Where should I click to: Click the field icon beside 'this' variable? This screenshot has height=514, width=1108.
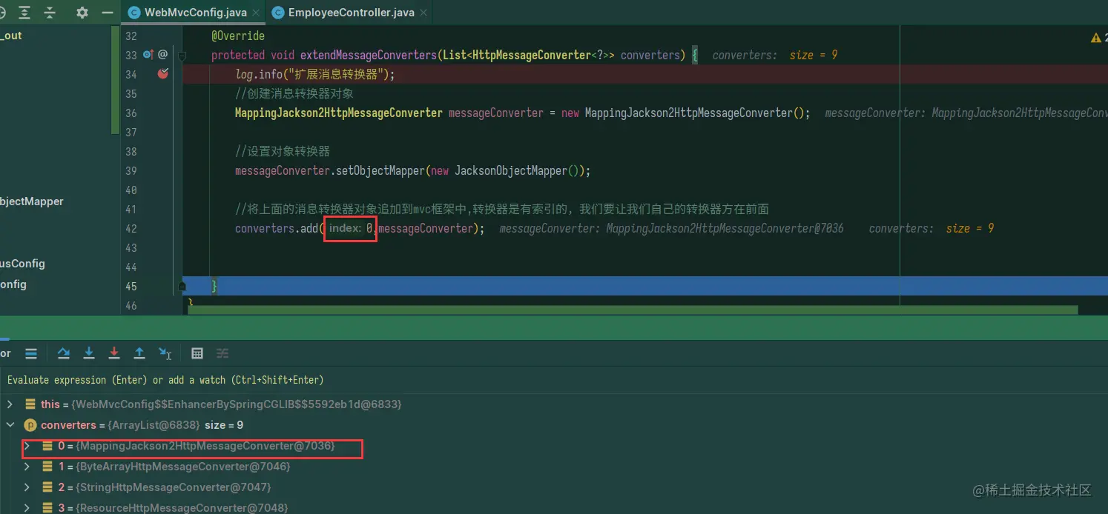[30, 404]
